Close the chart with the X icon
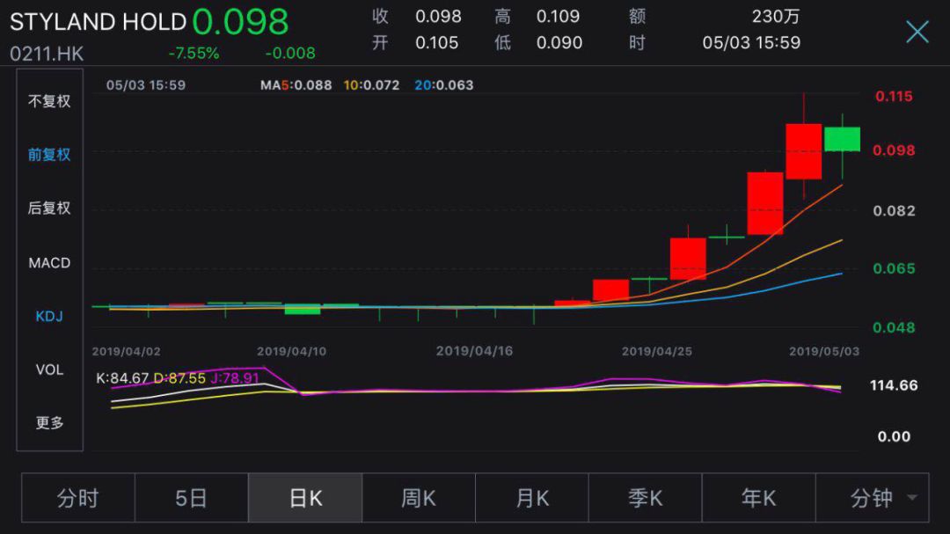Image resolution: width=950 pixels, height=534 pixels. click(x=917, y=32)
